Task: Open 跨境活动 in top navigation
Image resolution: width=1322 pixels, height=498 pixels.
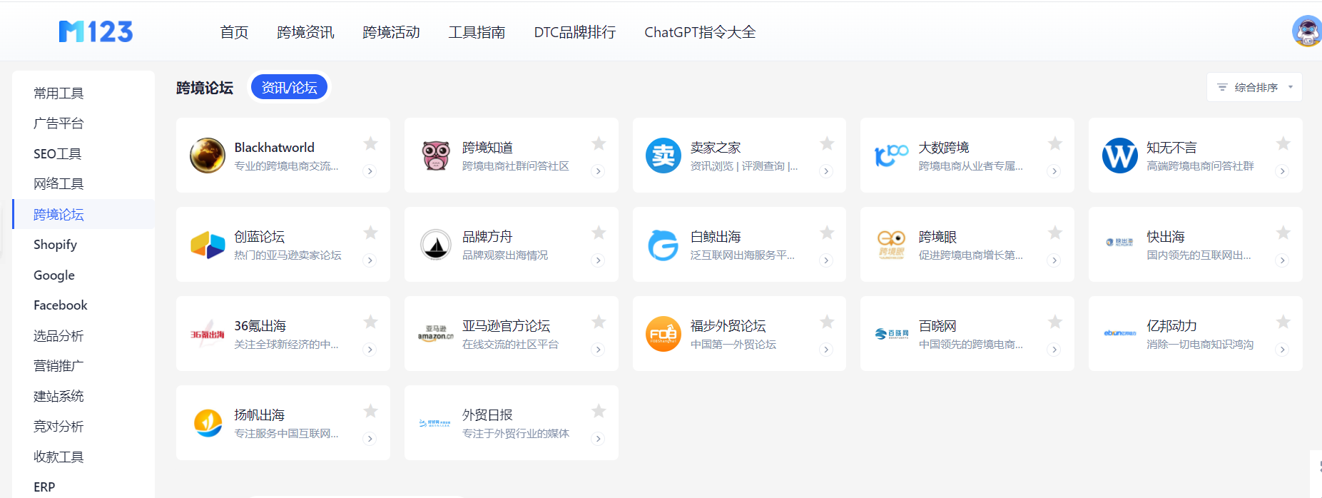Action: point(391,32)
